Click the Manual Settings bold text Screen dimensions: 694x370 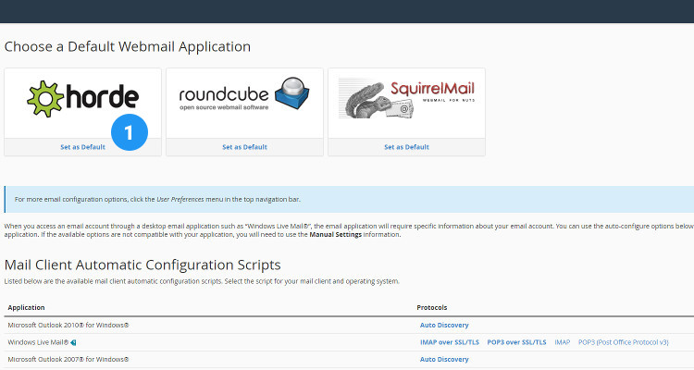pos(336,235)
